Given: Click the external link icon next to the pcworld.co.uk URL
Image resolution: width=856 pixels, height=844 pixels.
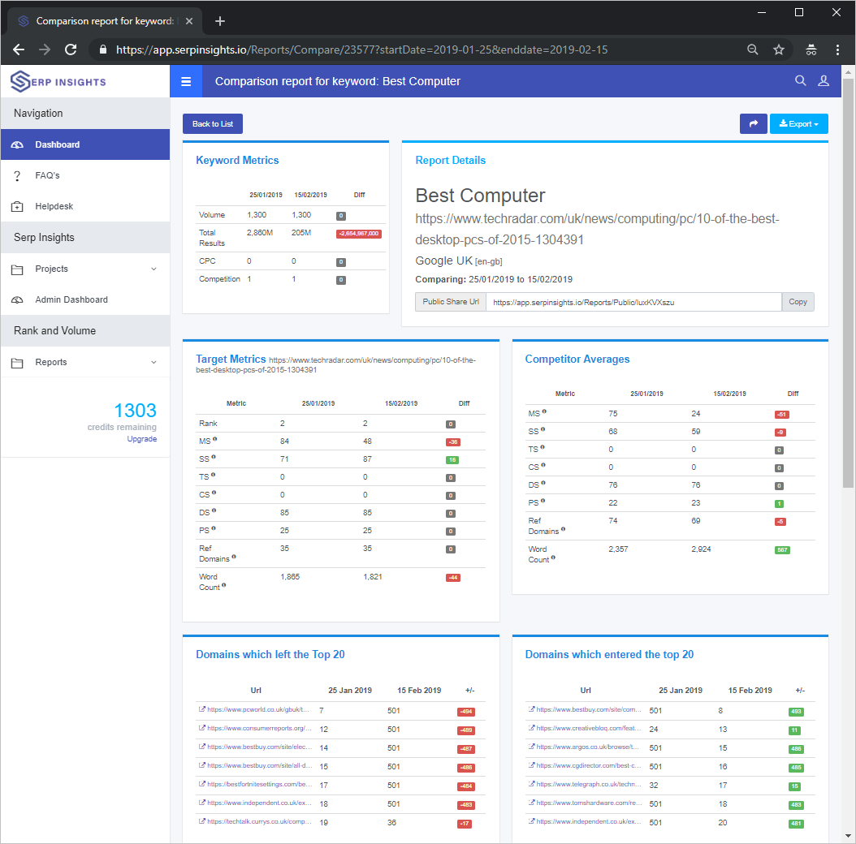Looking at the screenshot, I should (202, 709).
